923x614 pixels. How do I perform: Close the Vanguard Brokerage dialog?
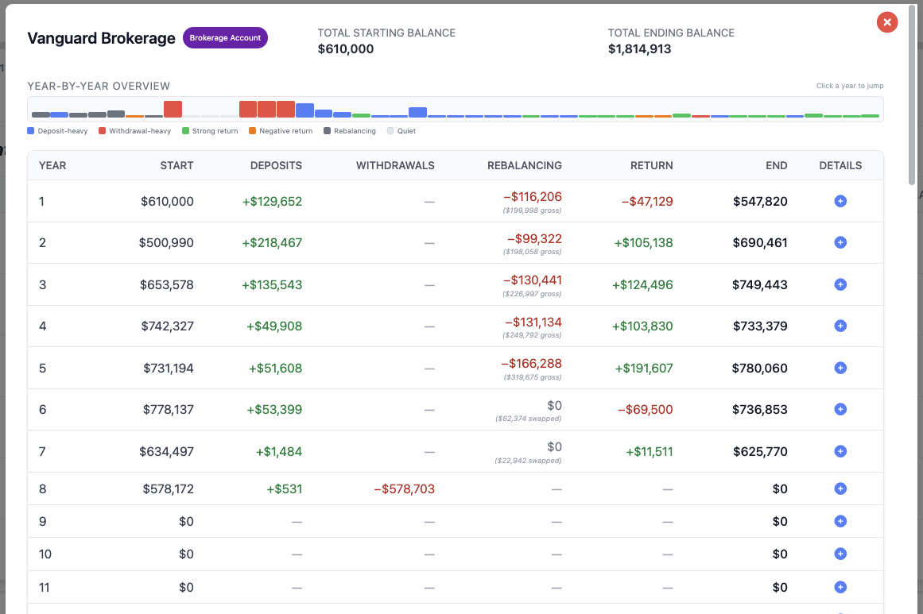(886, 22)
